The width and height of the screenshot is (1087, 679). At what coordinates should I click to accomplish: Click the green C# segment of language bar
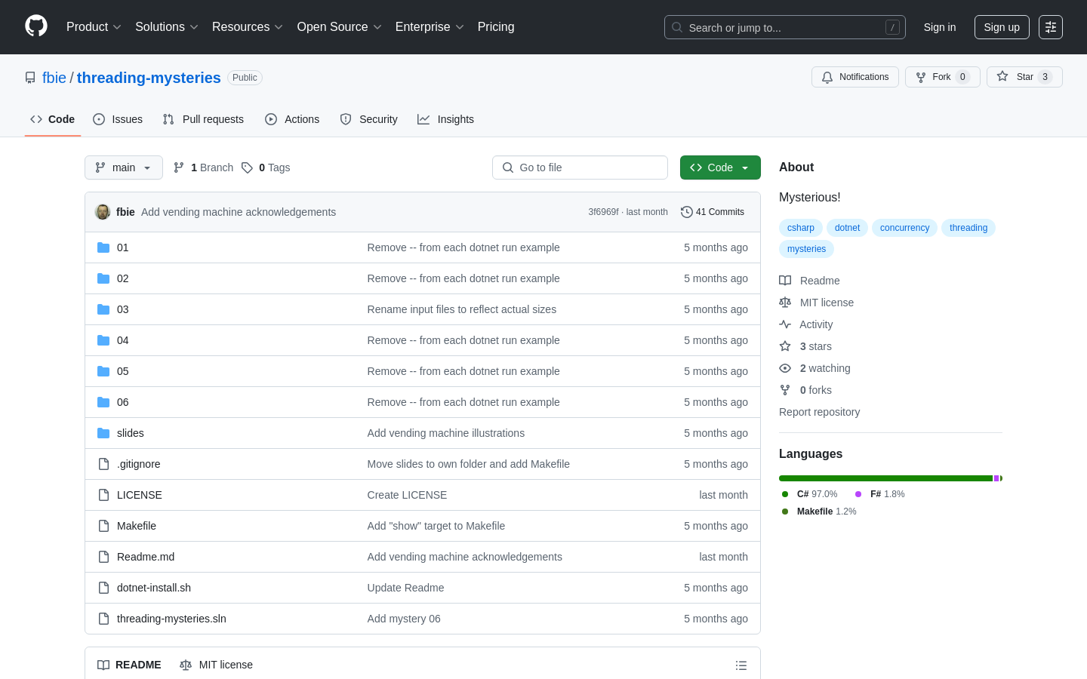[x=885, y=478]
